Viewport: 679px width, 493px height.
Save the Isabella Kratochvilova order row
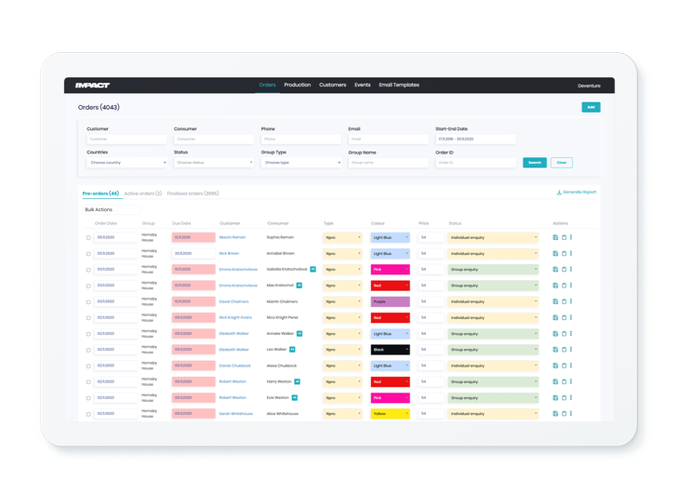[x=555, y=270]
